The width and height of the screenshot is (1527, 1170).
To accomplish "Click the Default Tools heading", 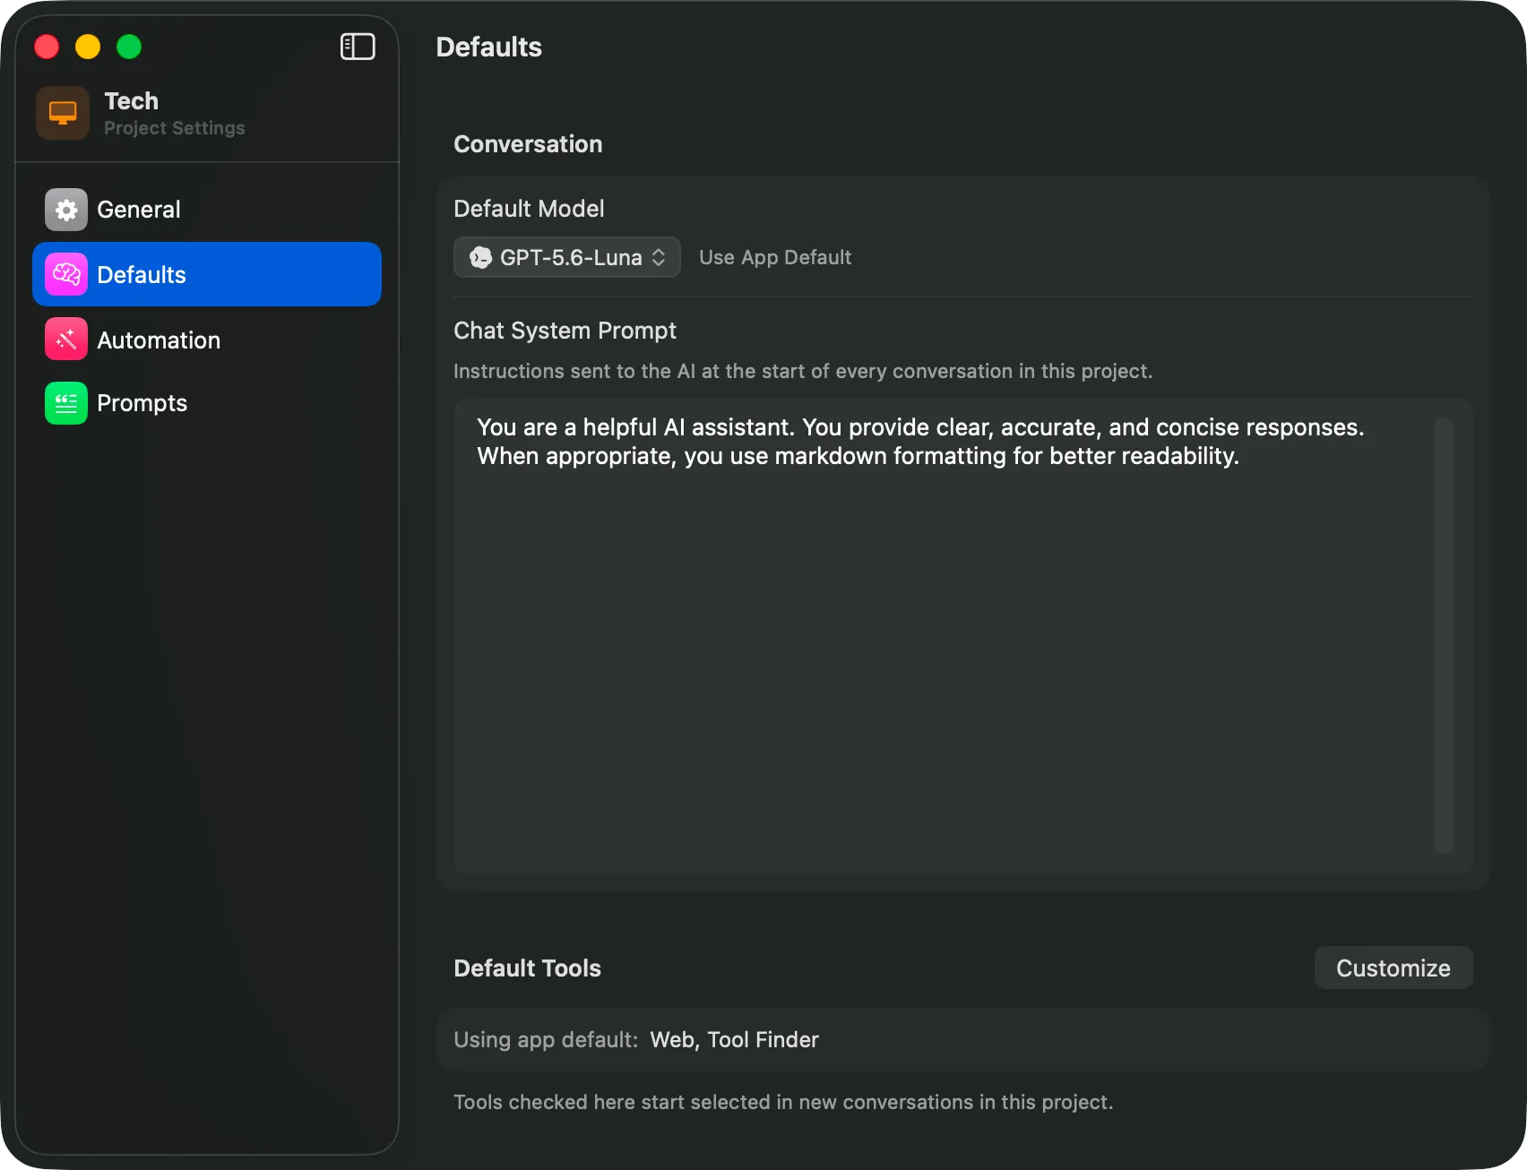I will click(x=527, y=968).
